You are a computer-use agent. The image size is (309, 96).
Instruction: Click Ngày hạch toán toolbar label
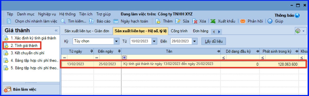pyautogui.click(x=134, y=21)
